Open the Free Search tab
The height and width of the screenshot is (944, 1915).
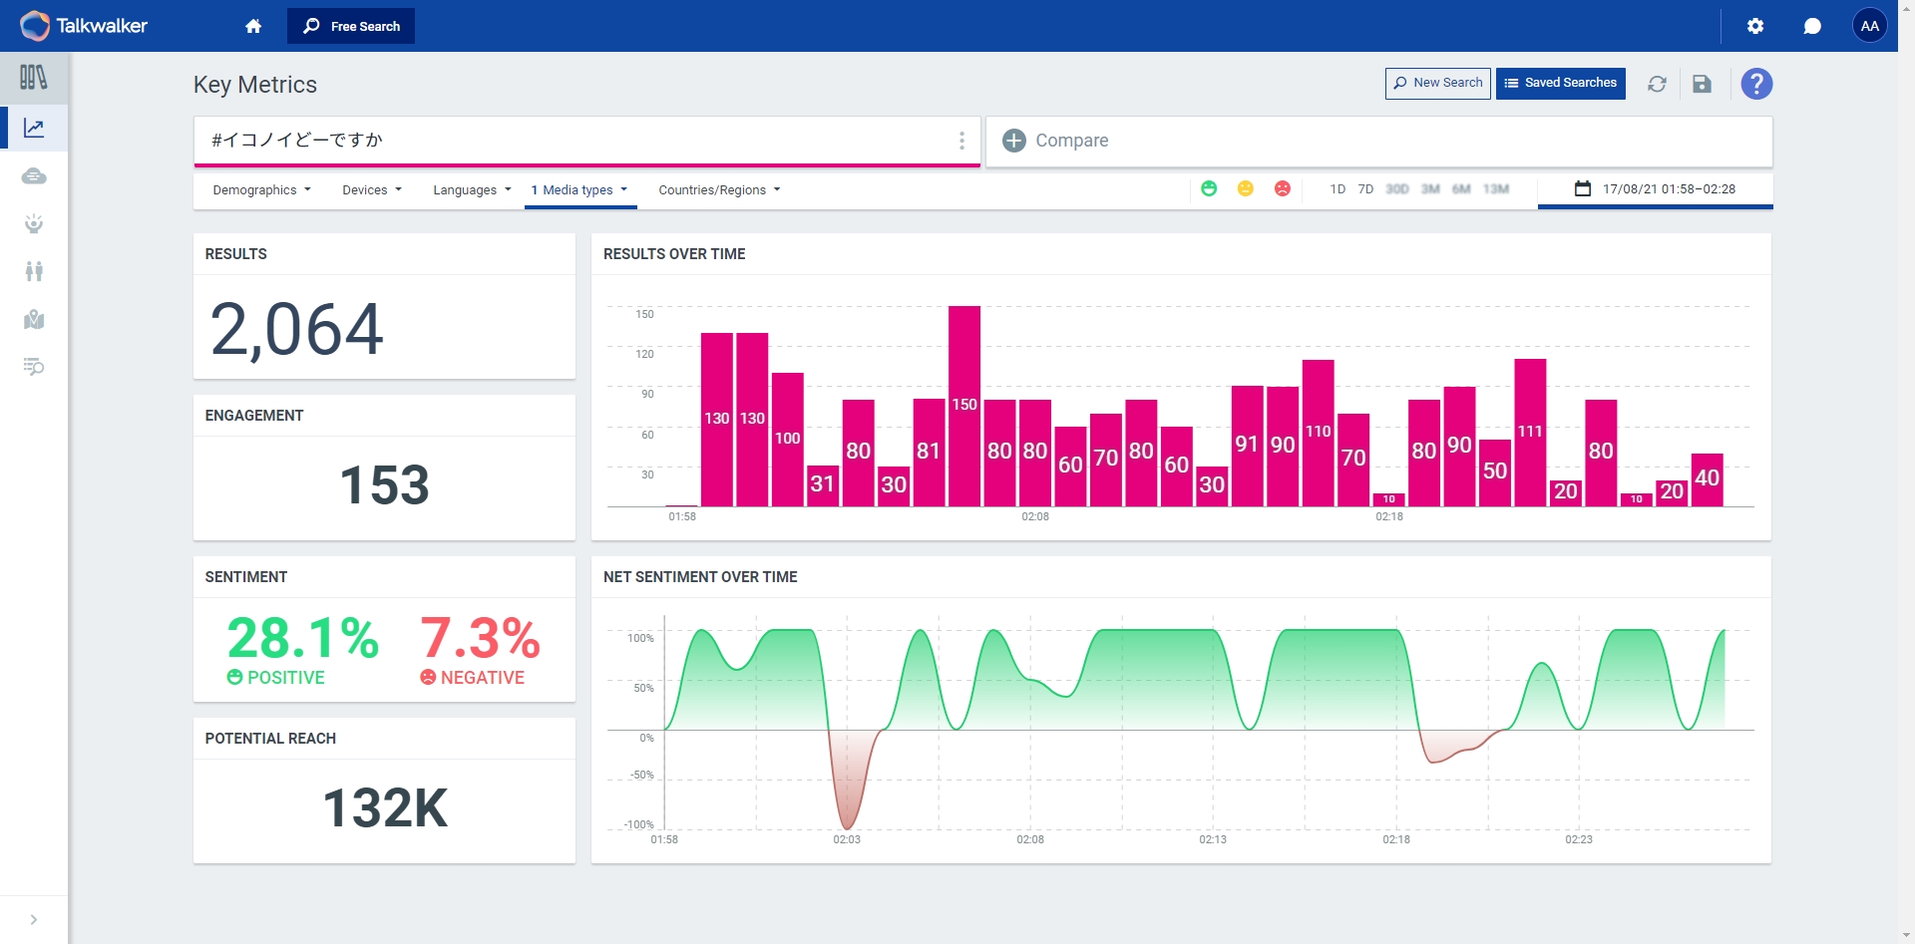351,26
